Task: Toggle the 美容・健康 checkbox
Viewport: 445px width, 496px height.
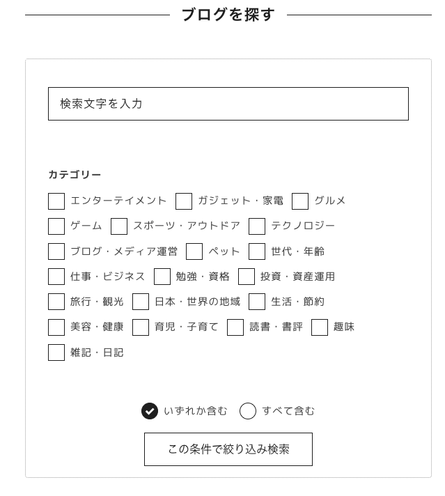Action: pyautogui.click(x=56, y=327)
